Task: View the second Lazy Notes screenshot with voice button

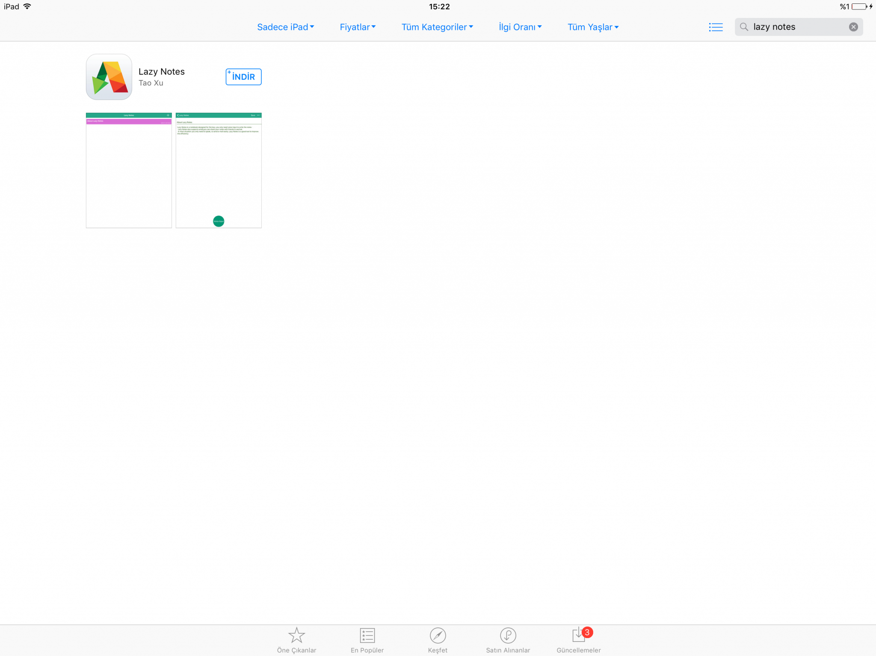Action: [x=219, y=170]
